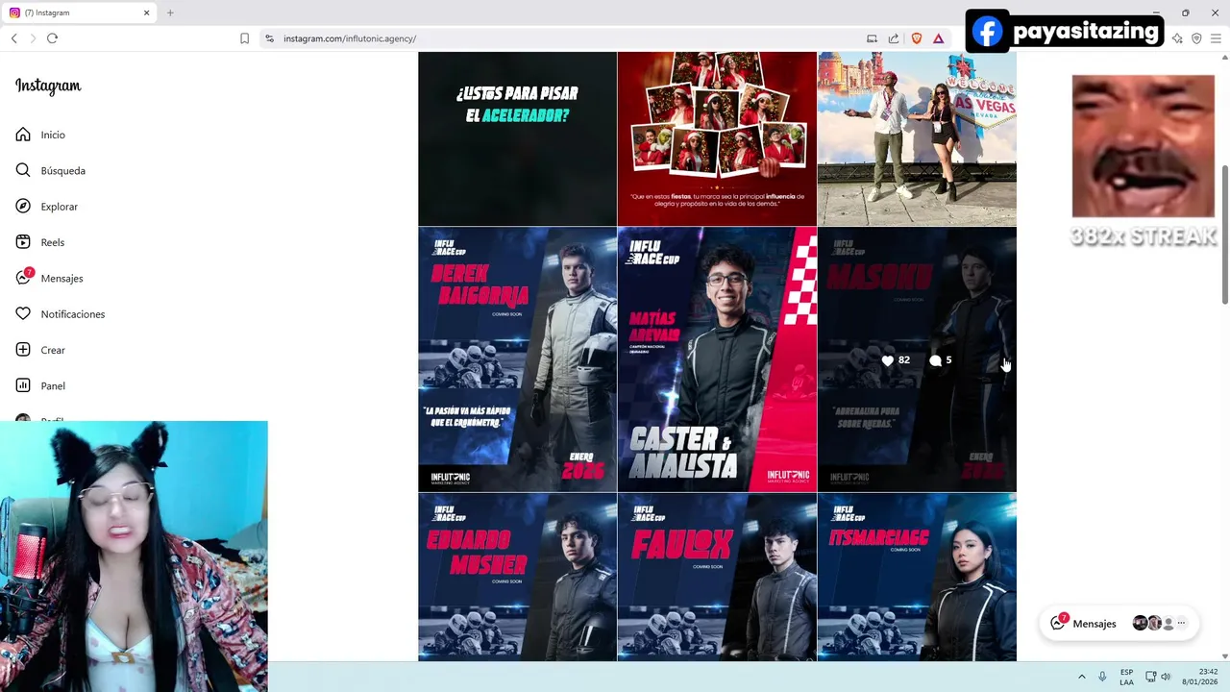Click the bookmark icon beside the address bar
The width and height of the screenshot is (1230, 692).
point(244,38)
